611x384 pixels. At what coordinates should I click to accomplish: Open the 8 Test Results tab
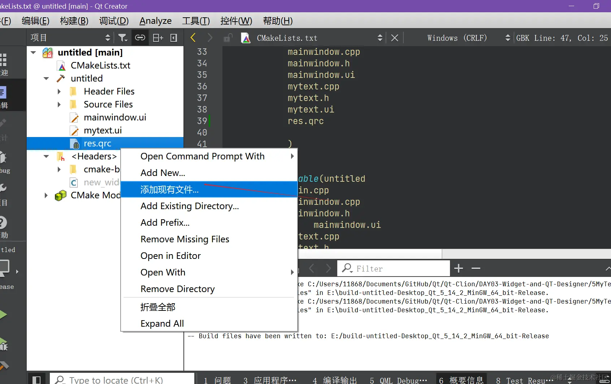(x=524, y=380)
